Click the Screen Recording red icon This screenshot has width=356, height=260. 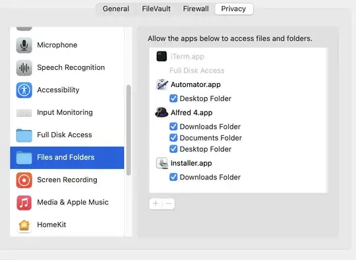tap(24, 180)
